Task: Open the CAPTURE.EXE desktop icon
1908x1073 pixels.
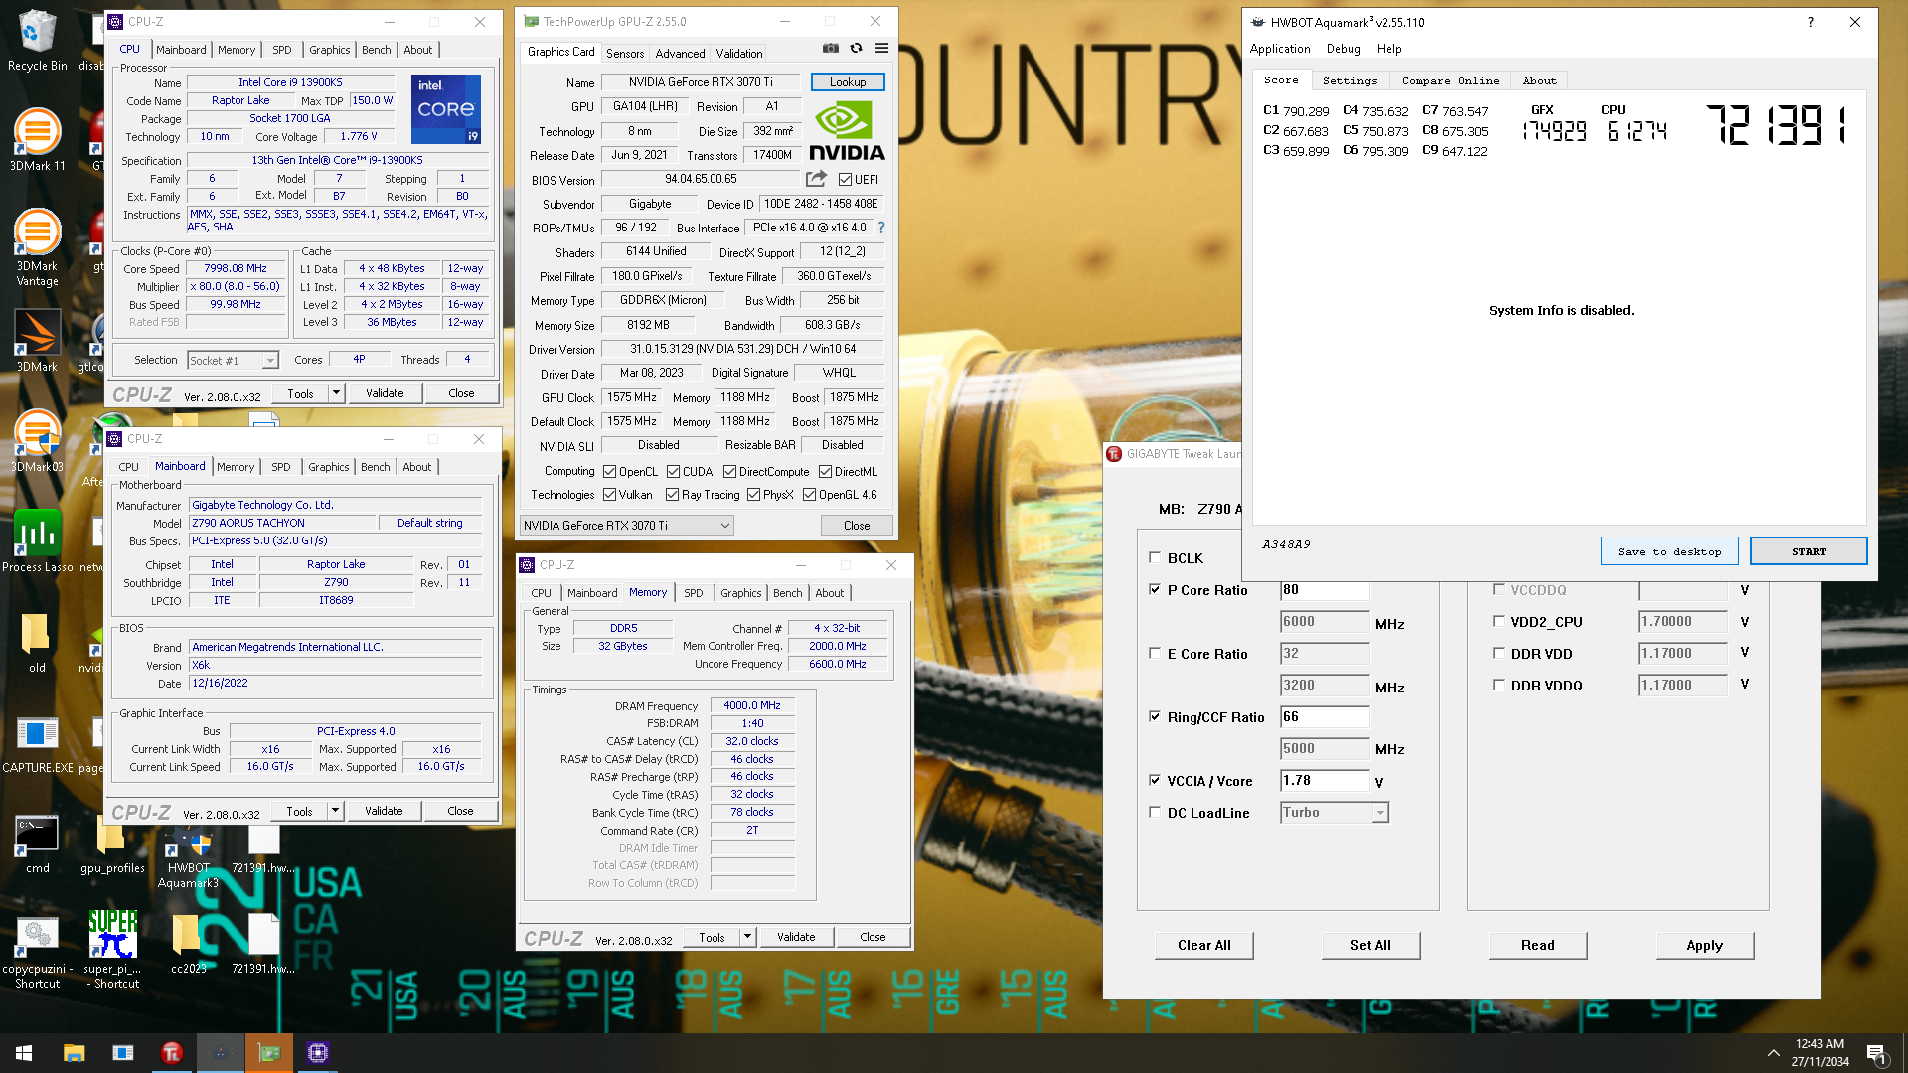Action: point(37,742)
